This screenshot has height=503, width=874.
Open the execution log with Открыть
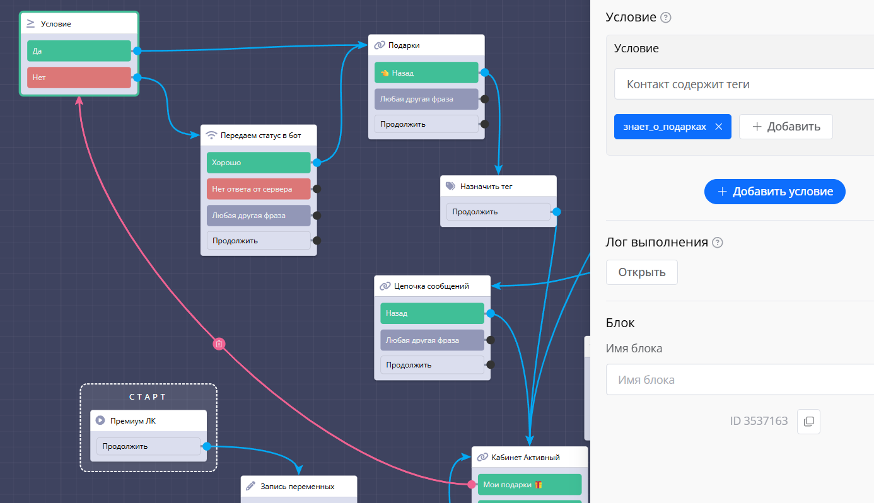[x=641, y=272]
